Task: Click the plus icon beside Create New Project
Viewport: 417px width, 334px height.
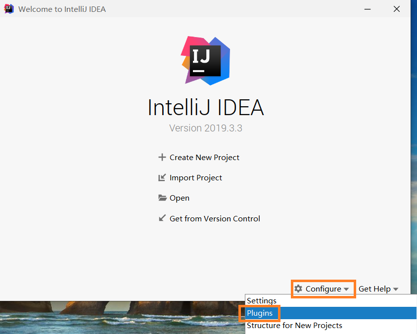Action: coord(162,157)
